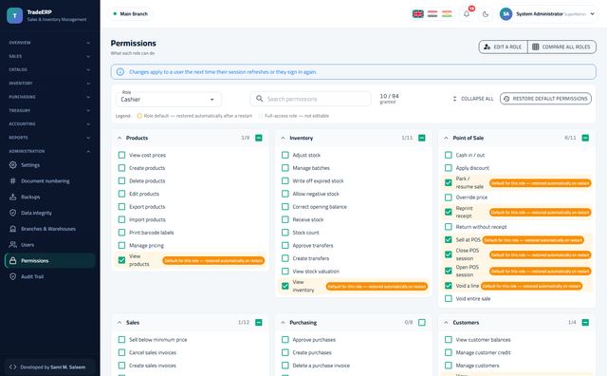Uncheck View products permission
607x376 pixels.
121,260
